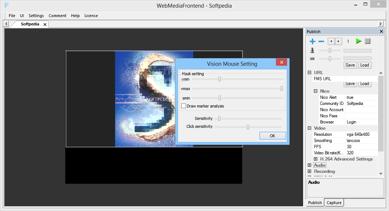Click the video preview thumbnail
Viewport: 389px width, 211px height.
(154, 99)
